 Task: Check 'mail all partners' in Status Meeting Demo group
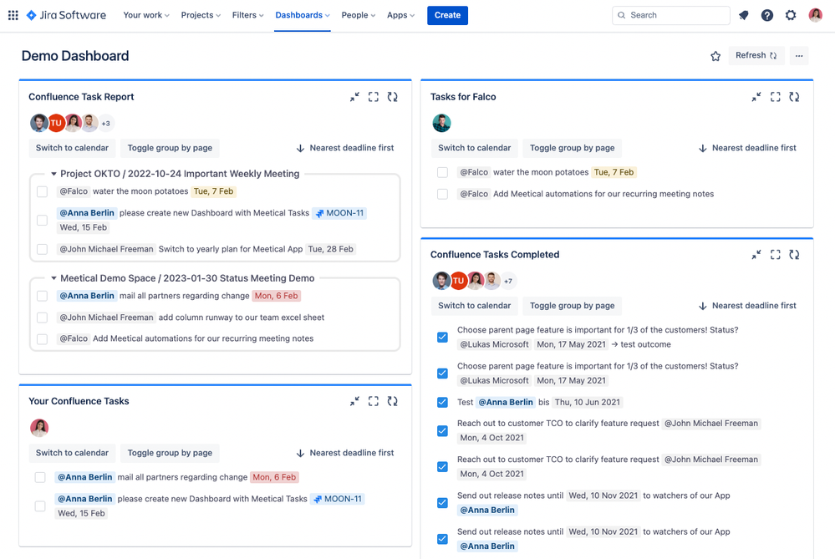pos(42,296)
